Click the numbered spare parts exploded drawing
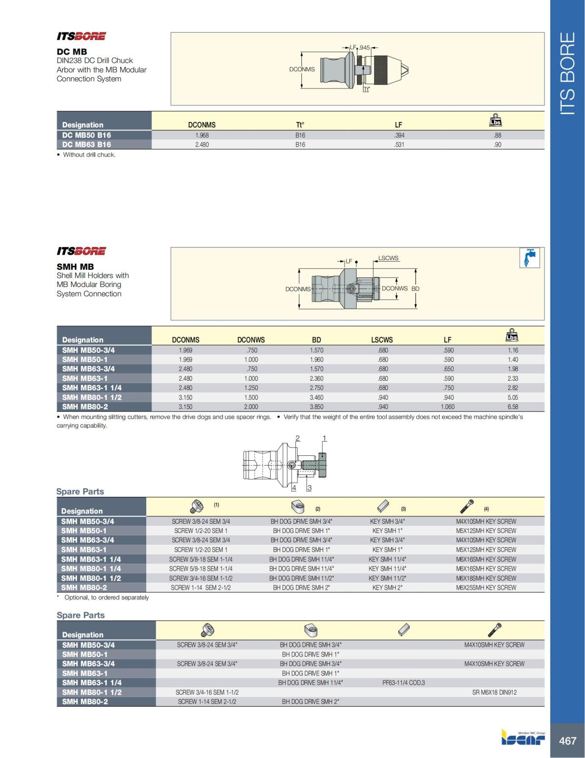Image resolution: width=585 pixels, height=758 pixels. [285, 464]
